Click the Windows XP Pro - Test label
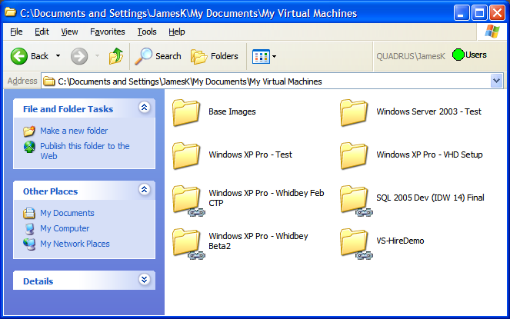Image resolution: width=510 pixels, height=319 pixels. (x=250, y=155)
